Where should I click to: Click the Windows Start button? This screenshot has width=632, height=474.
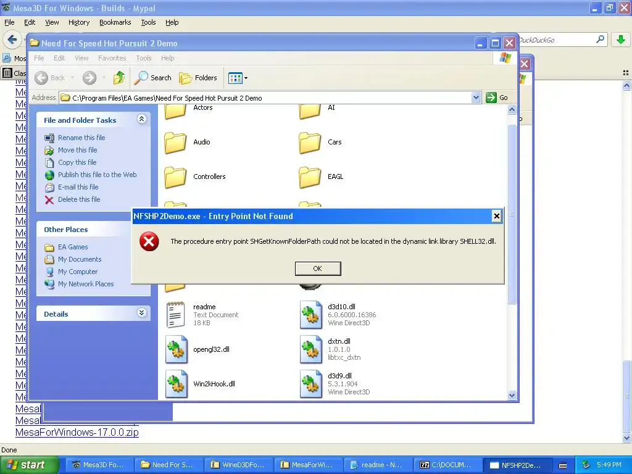click(30, 465)
